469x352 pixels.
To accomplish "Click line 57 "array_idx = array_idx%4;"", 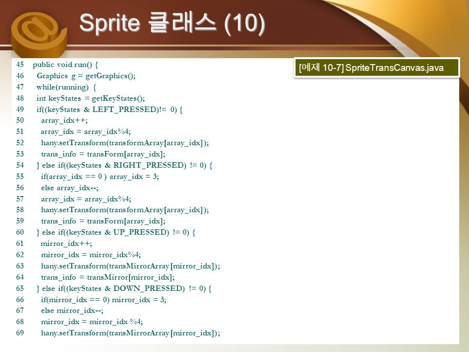I will 86,199.
